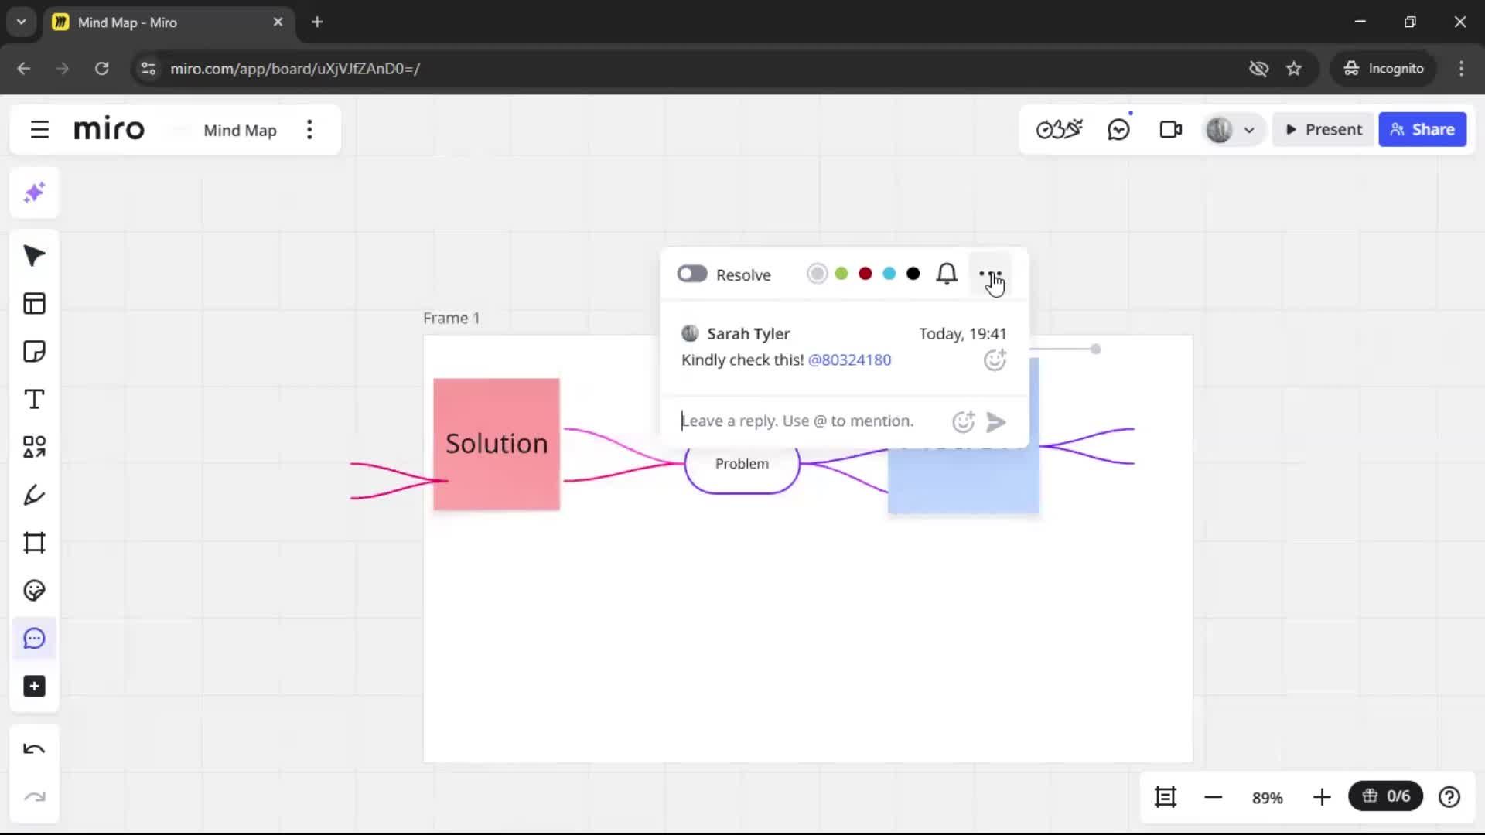
Task: Click the miro logo
Action: click(x=109, y=129)
